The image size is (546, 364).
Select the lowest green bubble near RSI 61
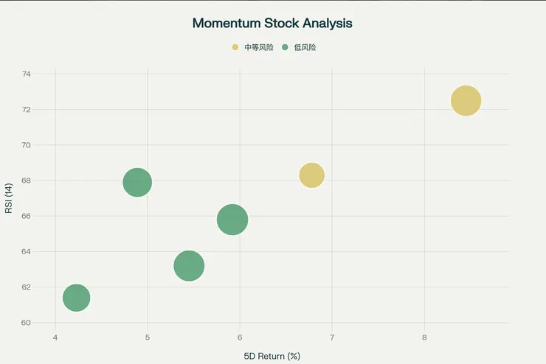tap(77, 298)
